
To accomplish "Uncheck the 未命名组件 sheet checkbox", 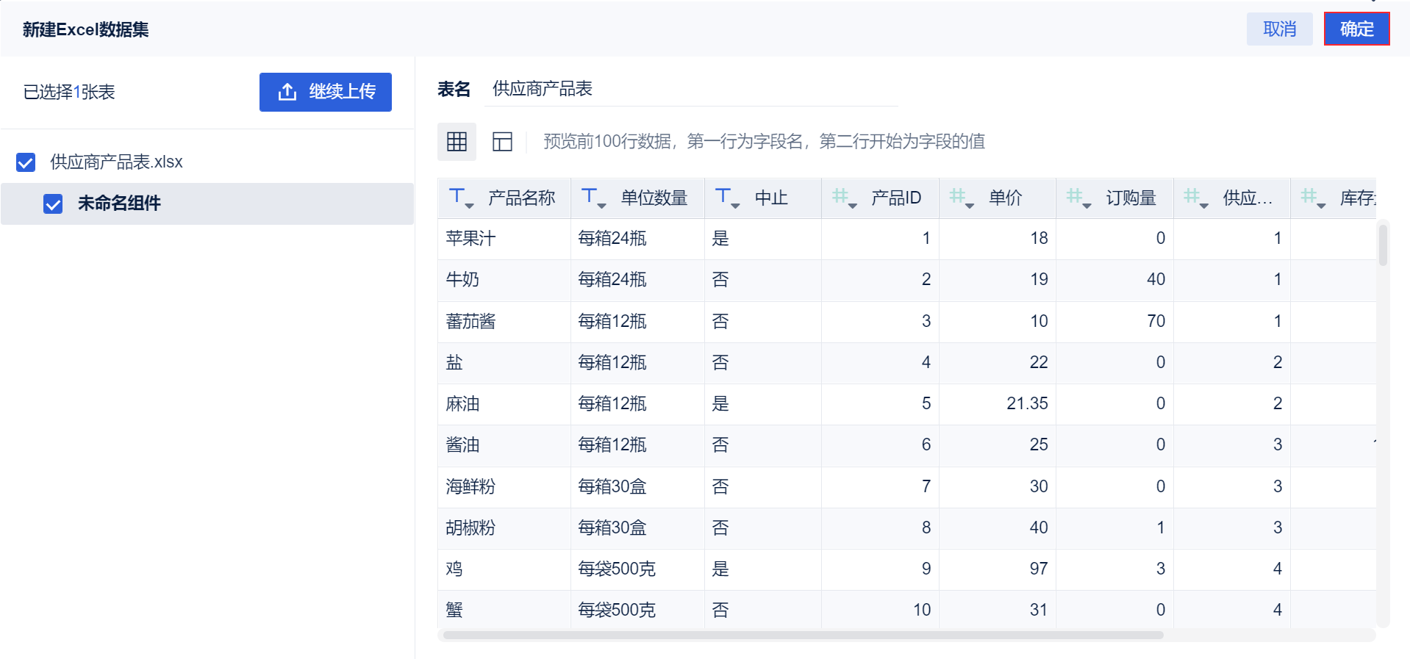I will [53, 204].
